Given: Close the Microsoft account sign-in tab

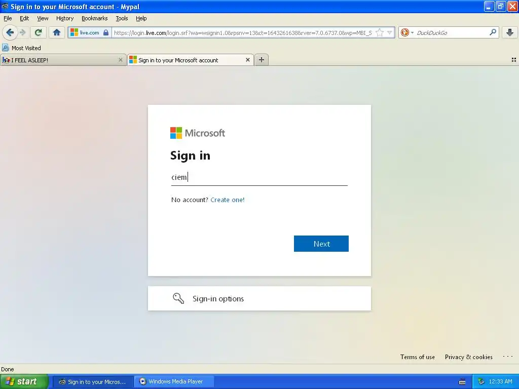Looking at the screenshot, I should 247,60.
